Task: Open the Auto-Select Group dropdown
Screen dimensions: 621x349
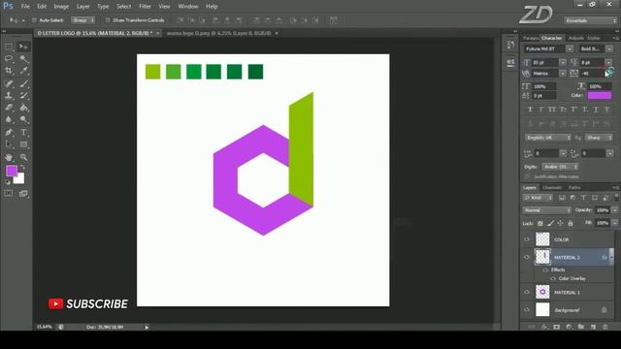Action: pyautogui.click(x=83, y=20)
